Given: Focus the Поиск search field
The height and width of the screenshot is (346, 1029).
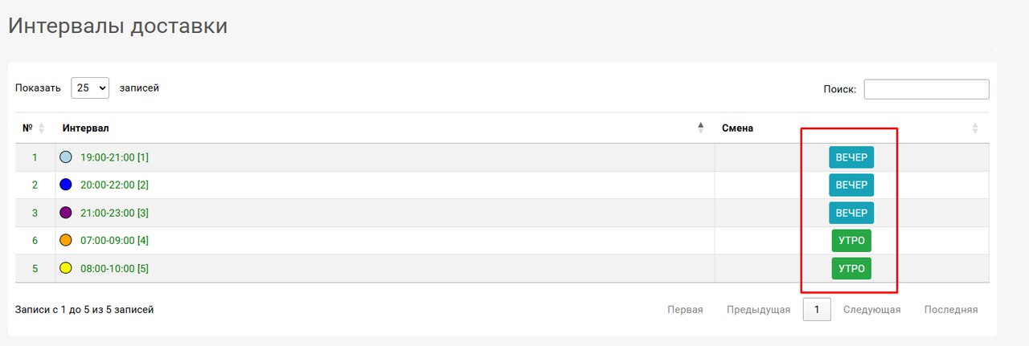Looking at the screenshot, I should 926,89.
